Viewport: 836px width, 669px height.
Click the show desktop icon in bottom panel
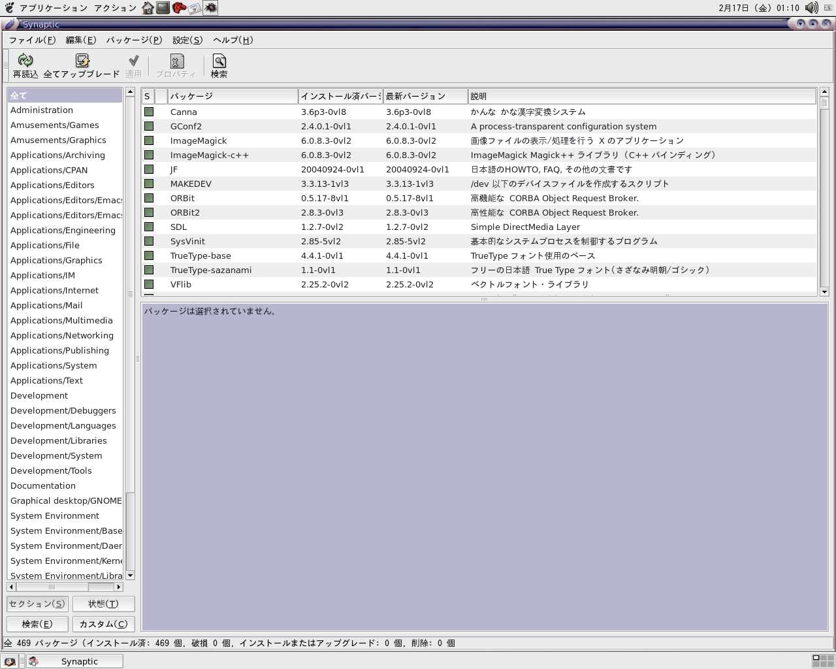[x=10, y=661]
